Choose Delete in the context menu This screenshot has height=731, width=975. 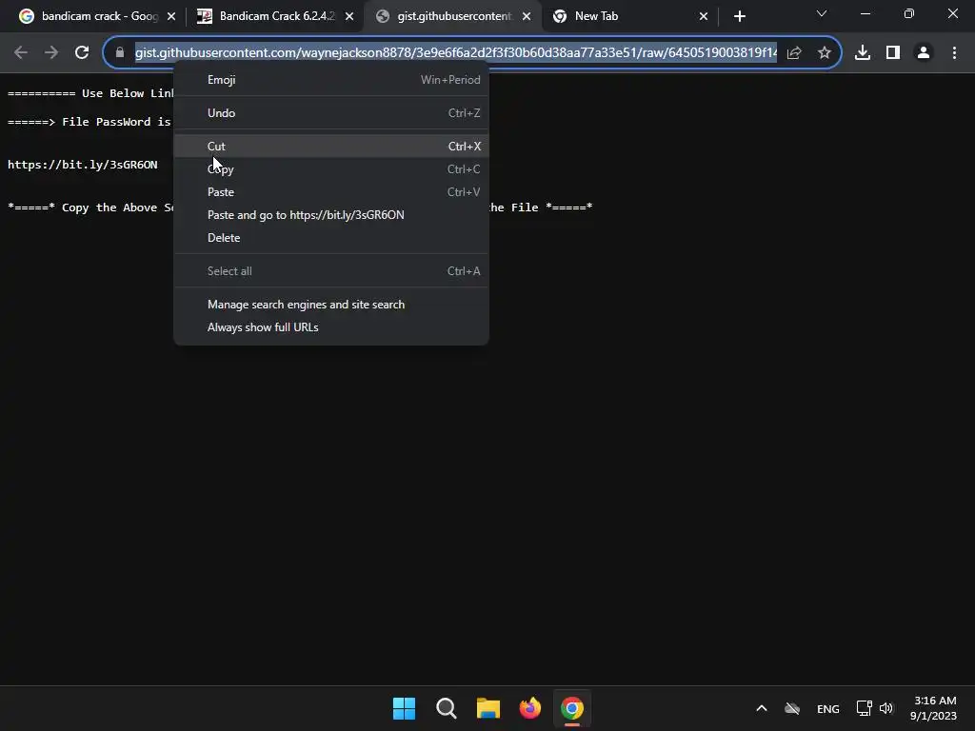pos(331,238)
